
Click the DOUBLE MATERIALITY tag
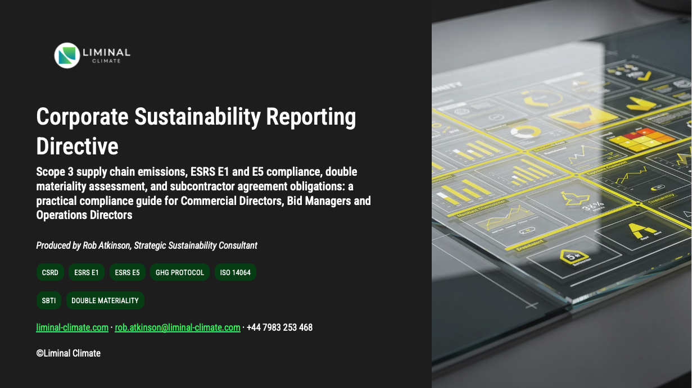click(105, 300)
